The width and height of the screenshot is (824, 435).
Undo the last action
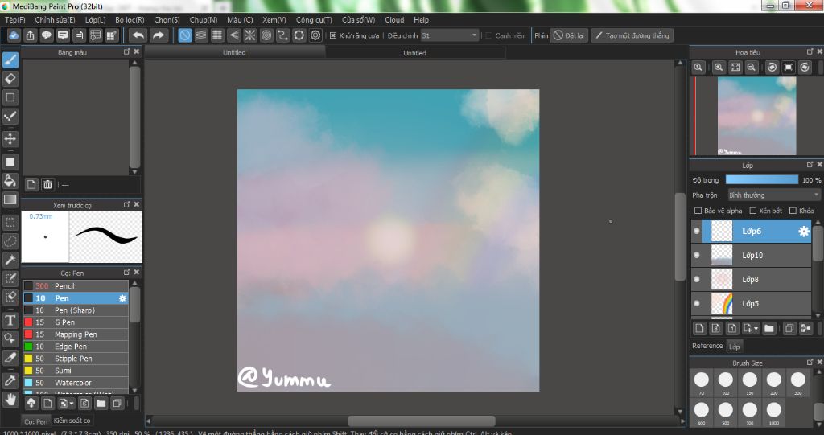(x=138, y=35)
